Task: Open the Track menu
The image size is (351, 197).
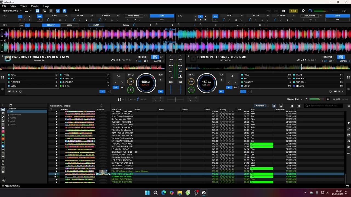Action: pyautogui.click(x=24, y=6)
